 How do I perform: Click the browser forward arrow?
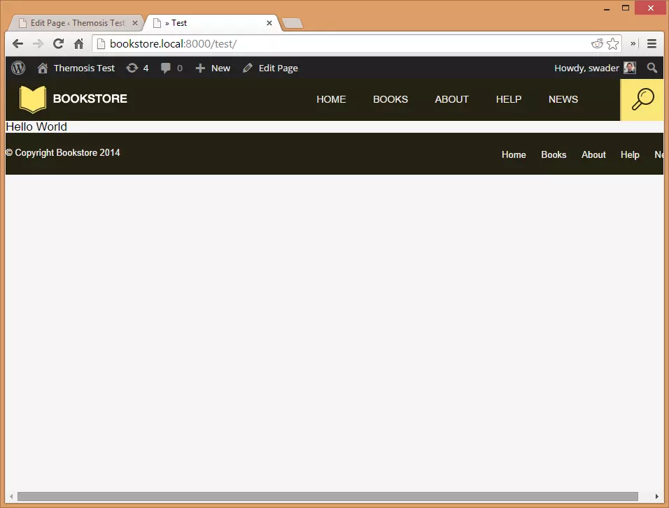pyautogui.click(x=38, y=44)
